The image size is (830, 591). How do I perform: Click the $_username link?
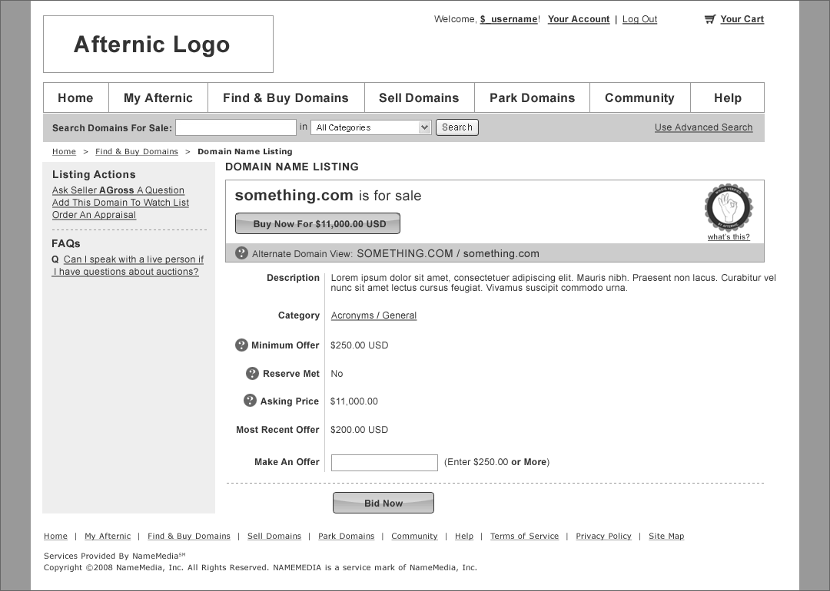(509, 19)
